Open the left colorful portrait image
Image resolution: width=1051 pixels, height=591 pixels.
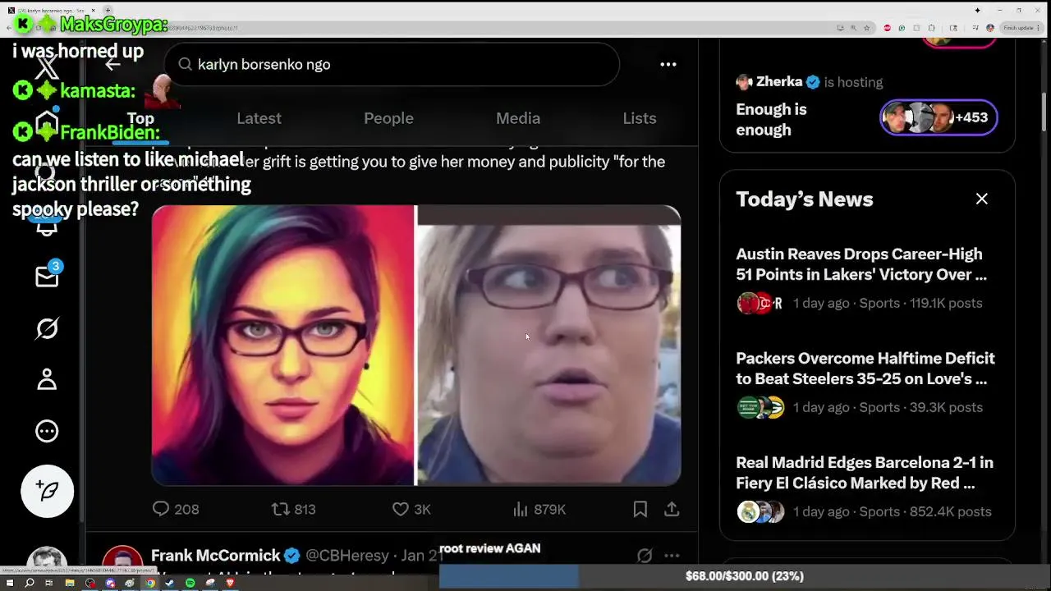click(x=282, y=345)
